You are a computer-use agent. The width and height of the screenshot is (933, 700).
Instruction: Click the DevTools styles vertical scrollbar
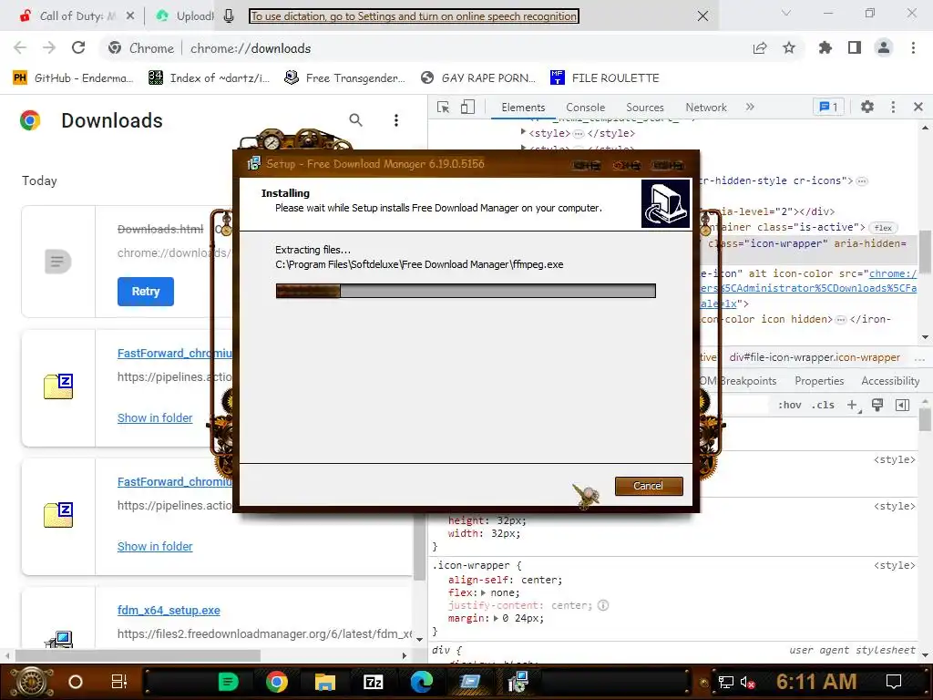click(x=925, y=419)
